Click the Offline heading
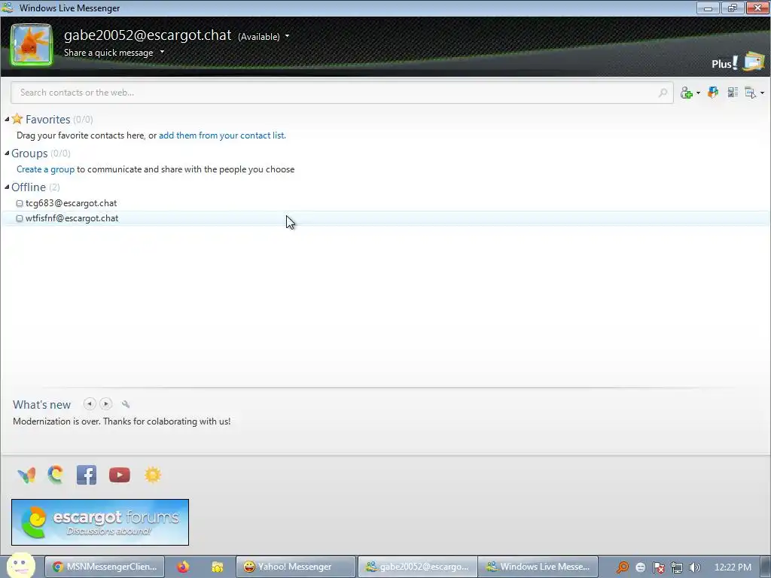The image size is (771, 578). 29,187
